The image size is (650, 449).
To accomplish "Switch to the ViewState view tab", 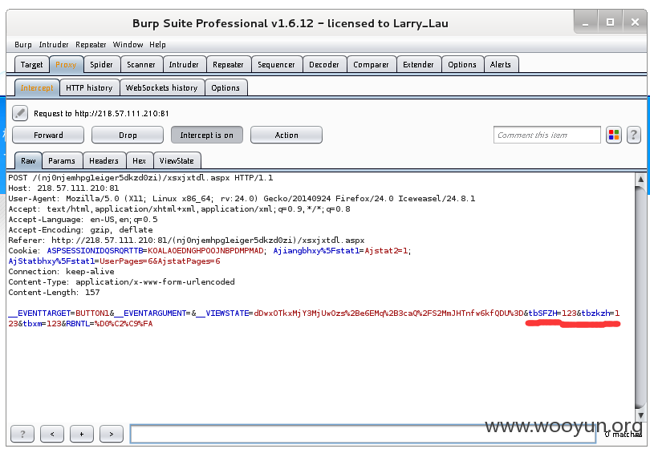I will (177, 160).
